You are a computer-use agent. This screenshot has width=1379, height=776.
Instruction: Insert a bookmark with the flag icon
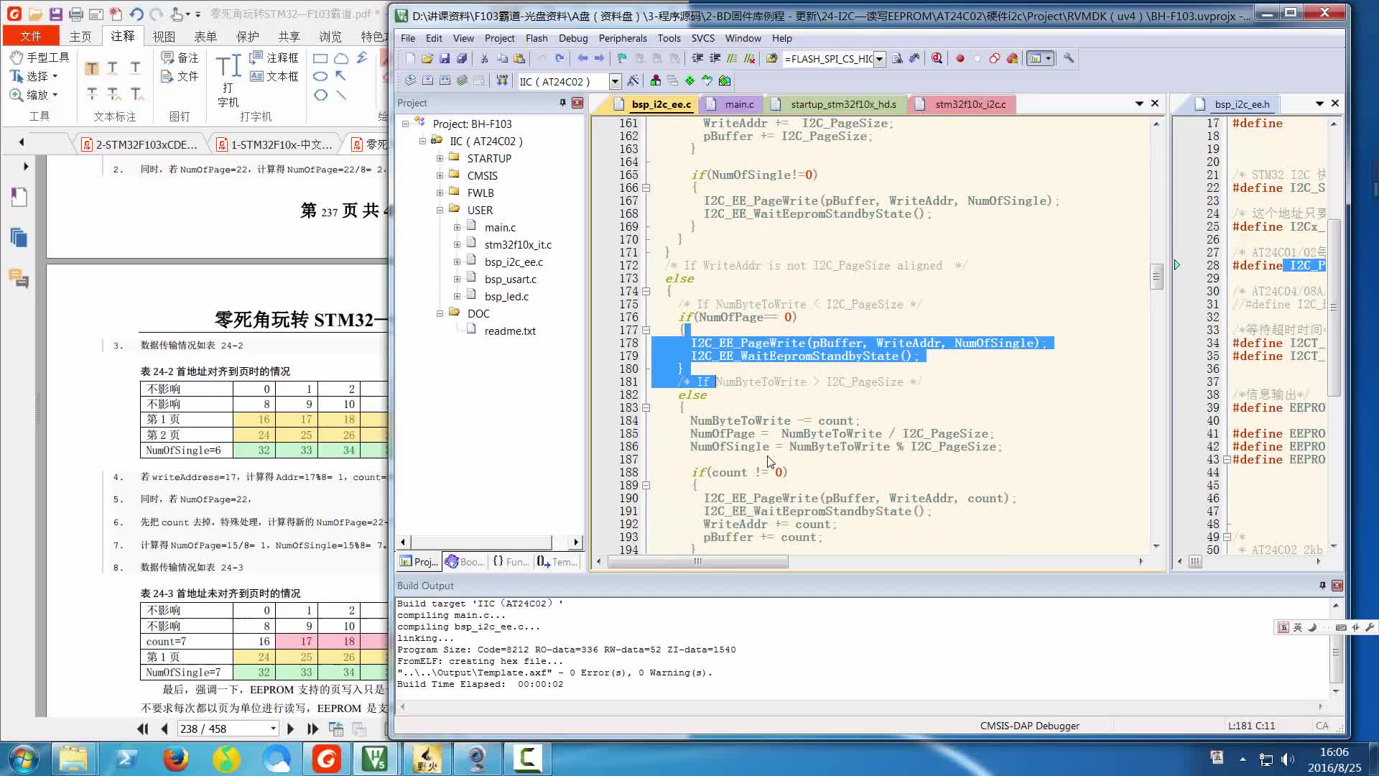click(x=622, y=59)
